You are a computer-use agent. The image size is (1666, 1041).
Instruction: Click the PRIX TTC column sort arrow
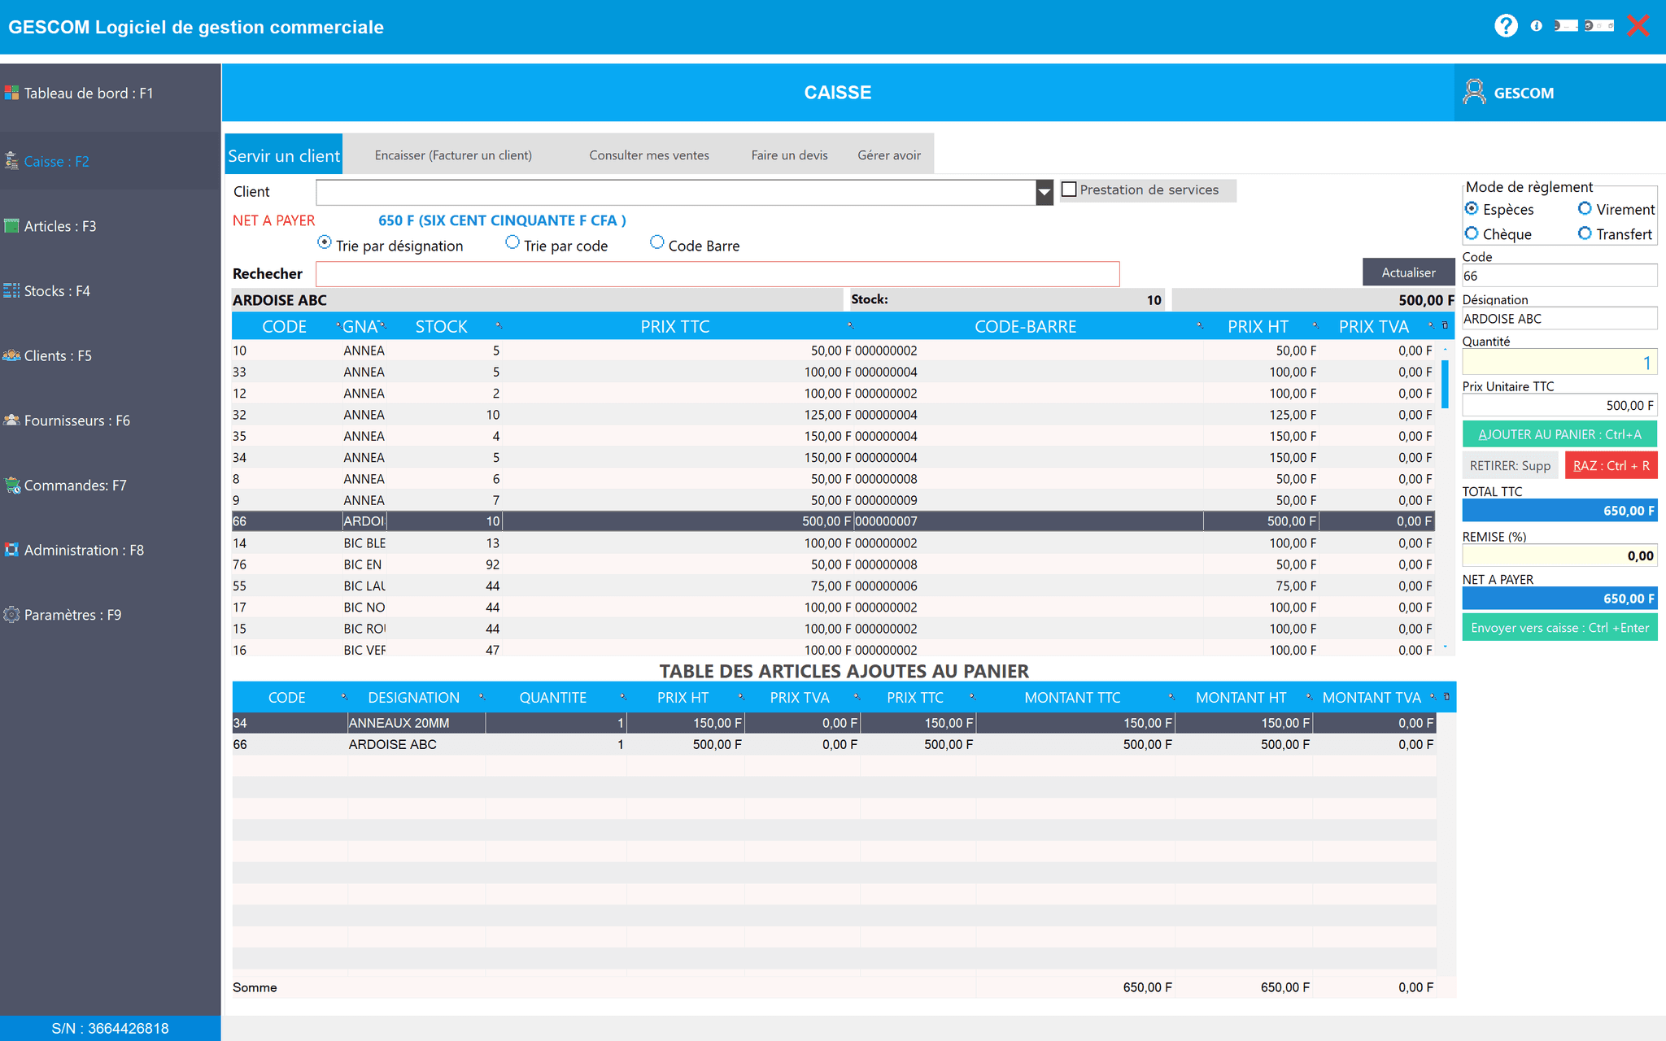(850, 326)
